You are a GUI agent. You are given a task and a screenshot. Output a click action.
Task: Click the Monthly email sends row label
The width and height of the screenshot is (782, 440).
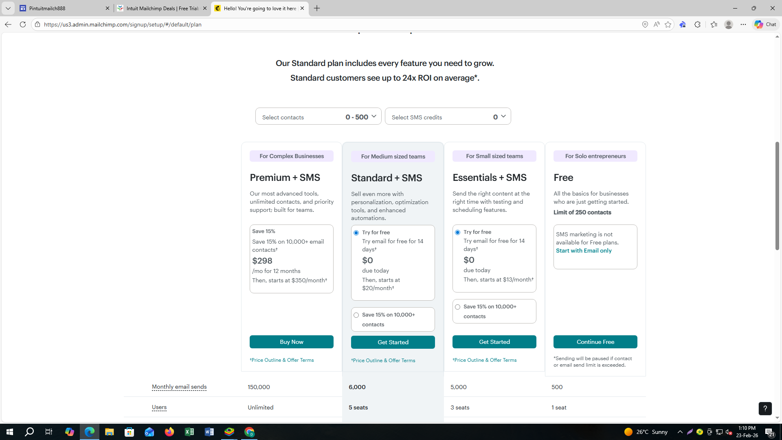click(x=179, y=387)
